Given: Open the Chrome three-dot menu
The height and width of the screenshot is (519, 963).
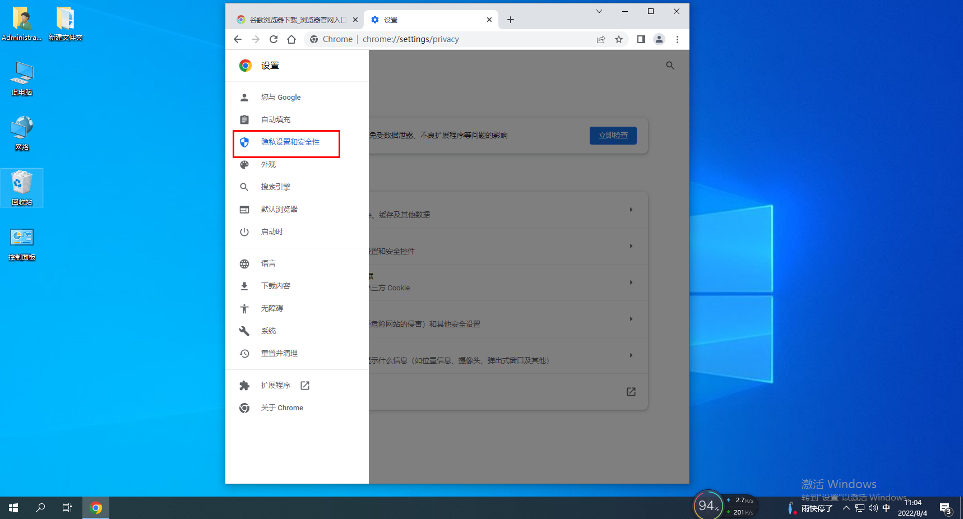Looking at the screenshot, I should pyautogui.click(x=678, y=39).
